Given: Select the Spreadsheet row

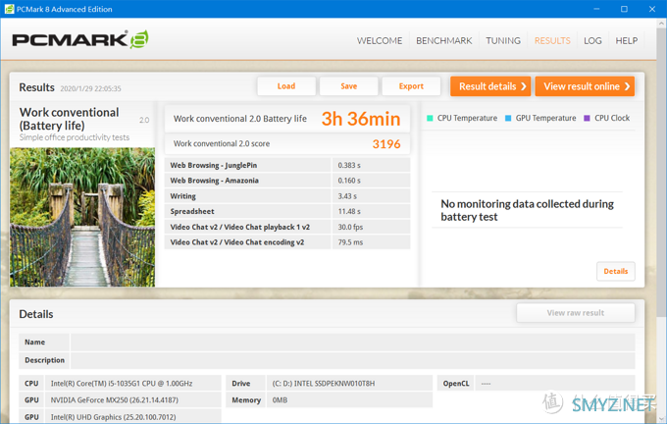Looking at the screenshot, I should (x=287, y=212).
